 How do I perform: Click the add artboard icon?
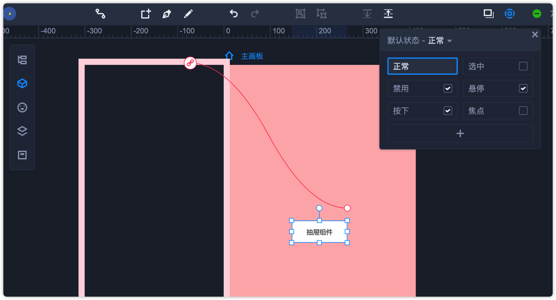click(x=146, y=14)
